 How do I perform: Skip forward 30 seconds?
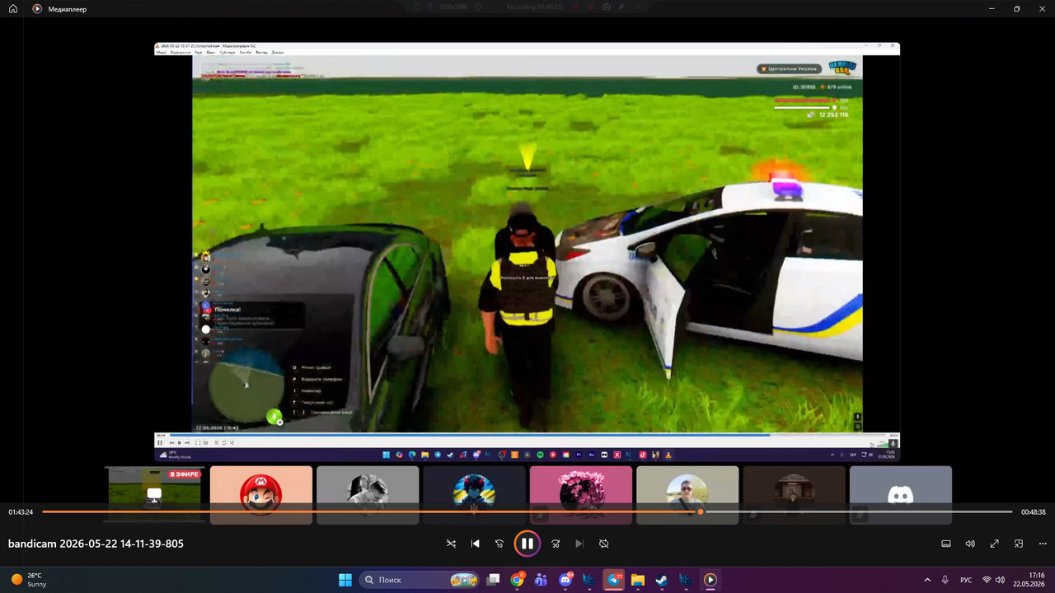[x=556, y=544]
